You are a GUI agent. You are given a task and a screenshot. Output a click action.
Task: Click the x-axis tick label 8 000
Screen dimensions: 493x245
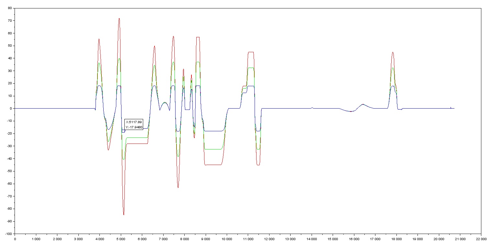click(x=184, y=239)
